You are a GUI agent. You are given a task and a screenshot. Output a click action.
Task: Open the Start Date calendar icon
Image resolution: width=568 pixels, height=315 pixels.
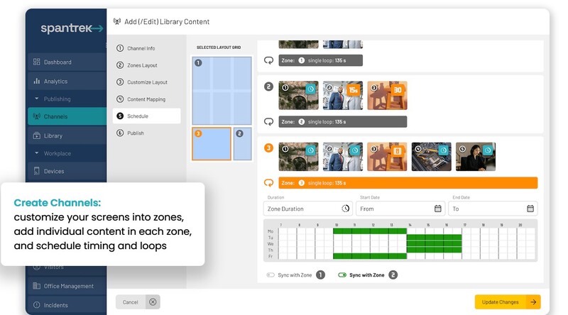pyautogui.click(x=438, y=209)
